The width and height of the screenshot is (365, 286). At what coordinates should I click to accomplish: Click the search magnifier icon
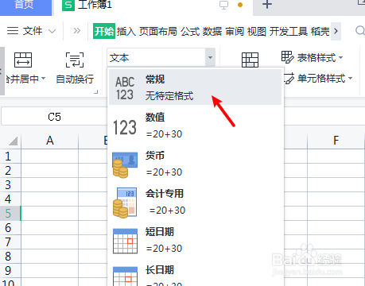coord(360,31)
